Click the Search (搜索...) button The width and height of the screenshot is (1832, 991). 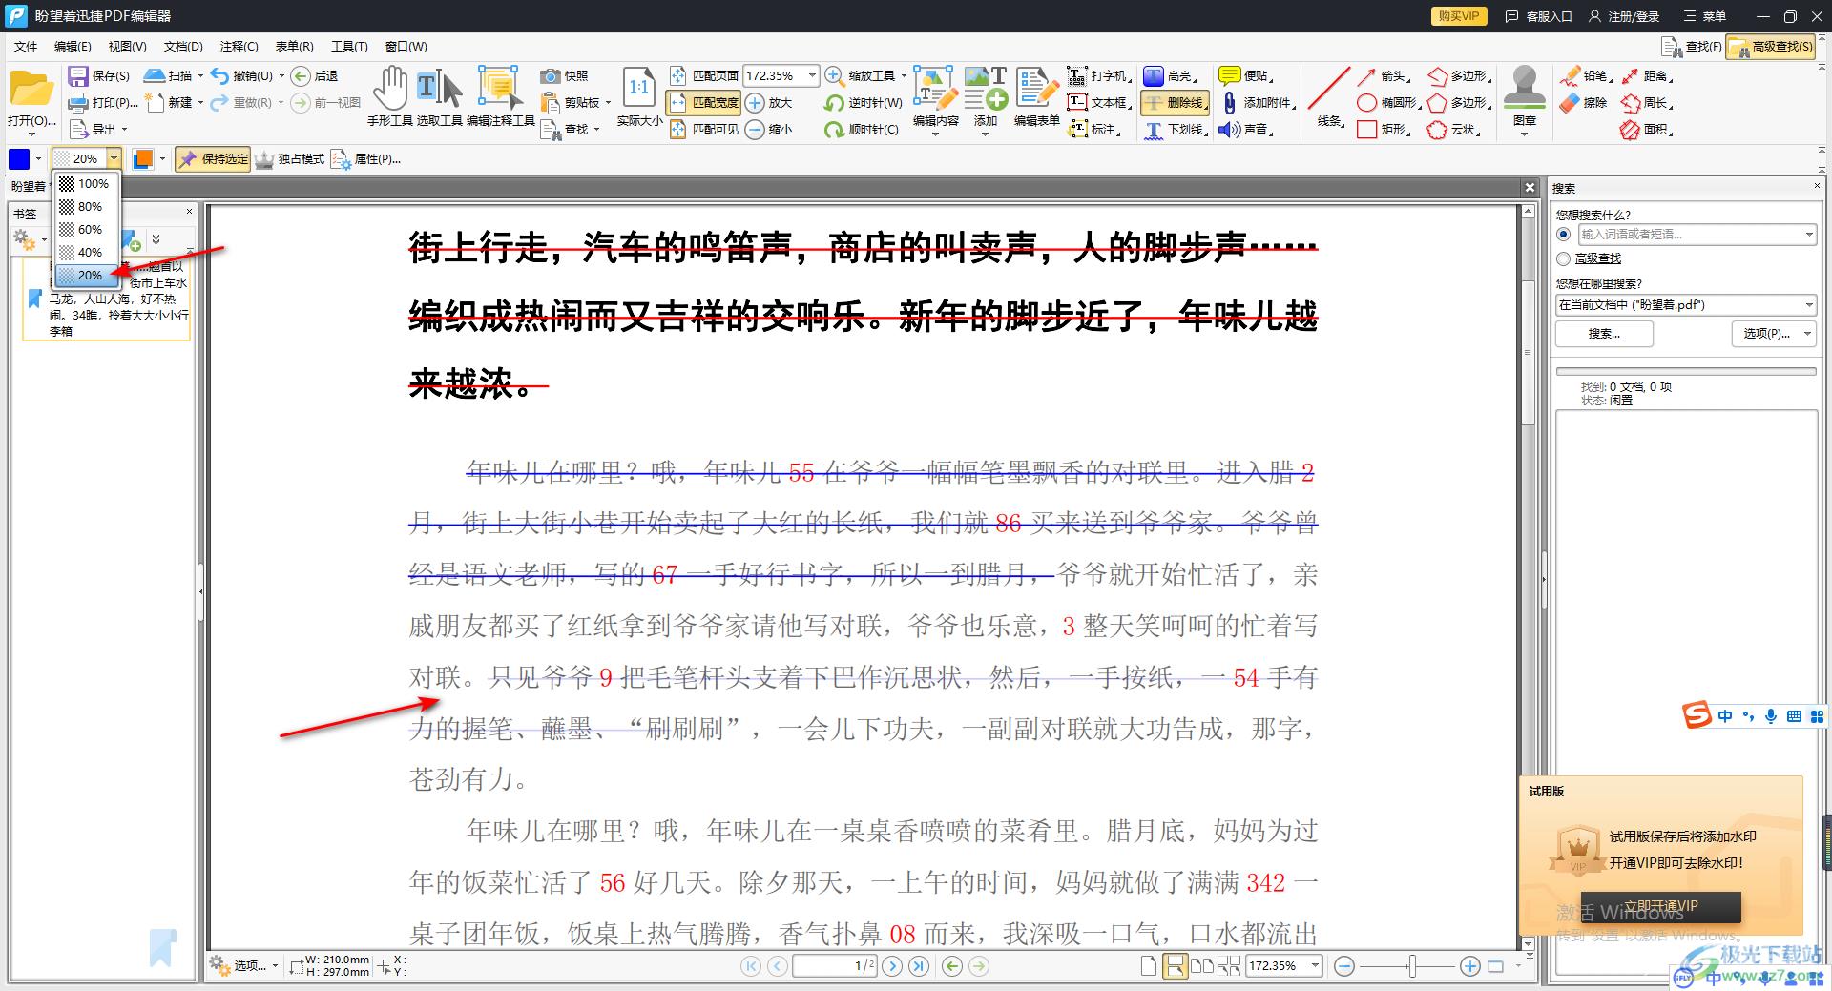(1604, 334)
